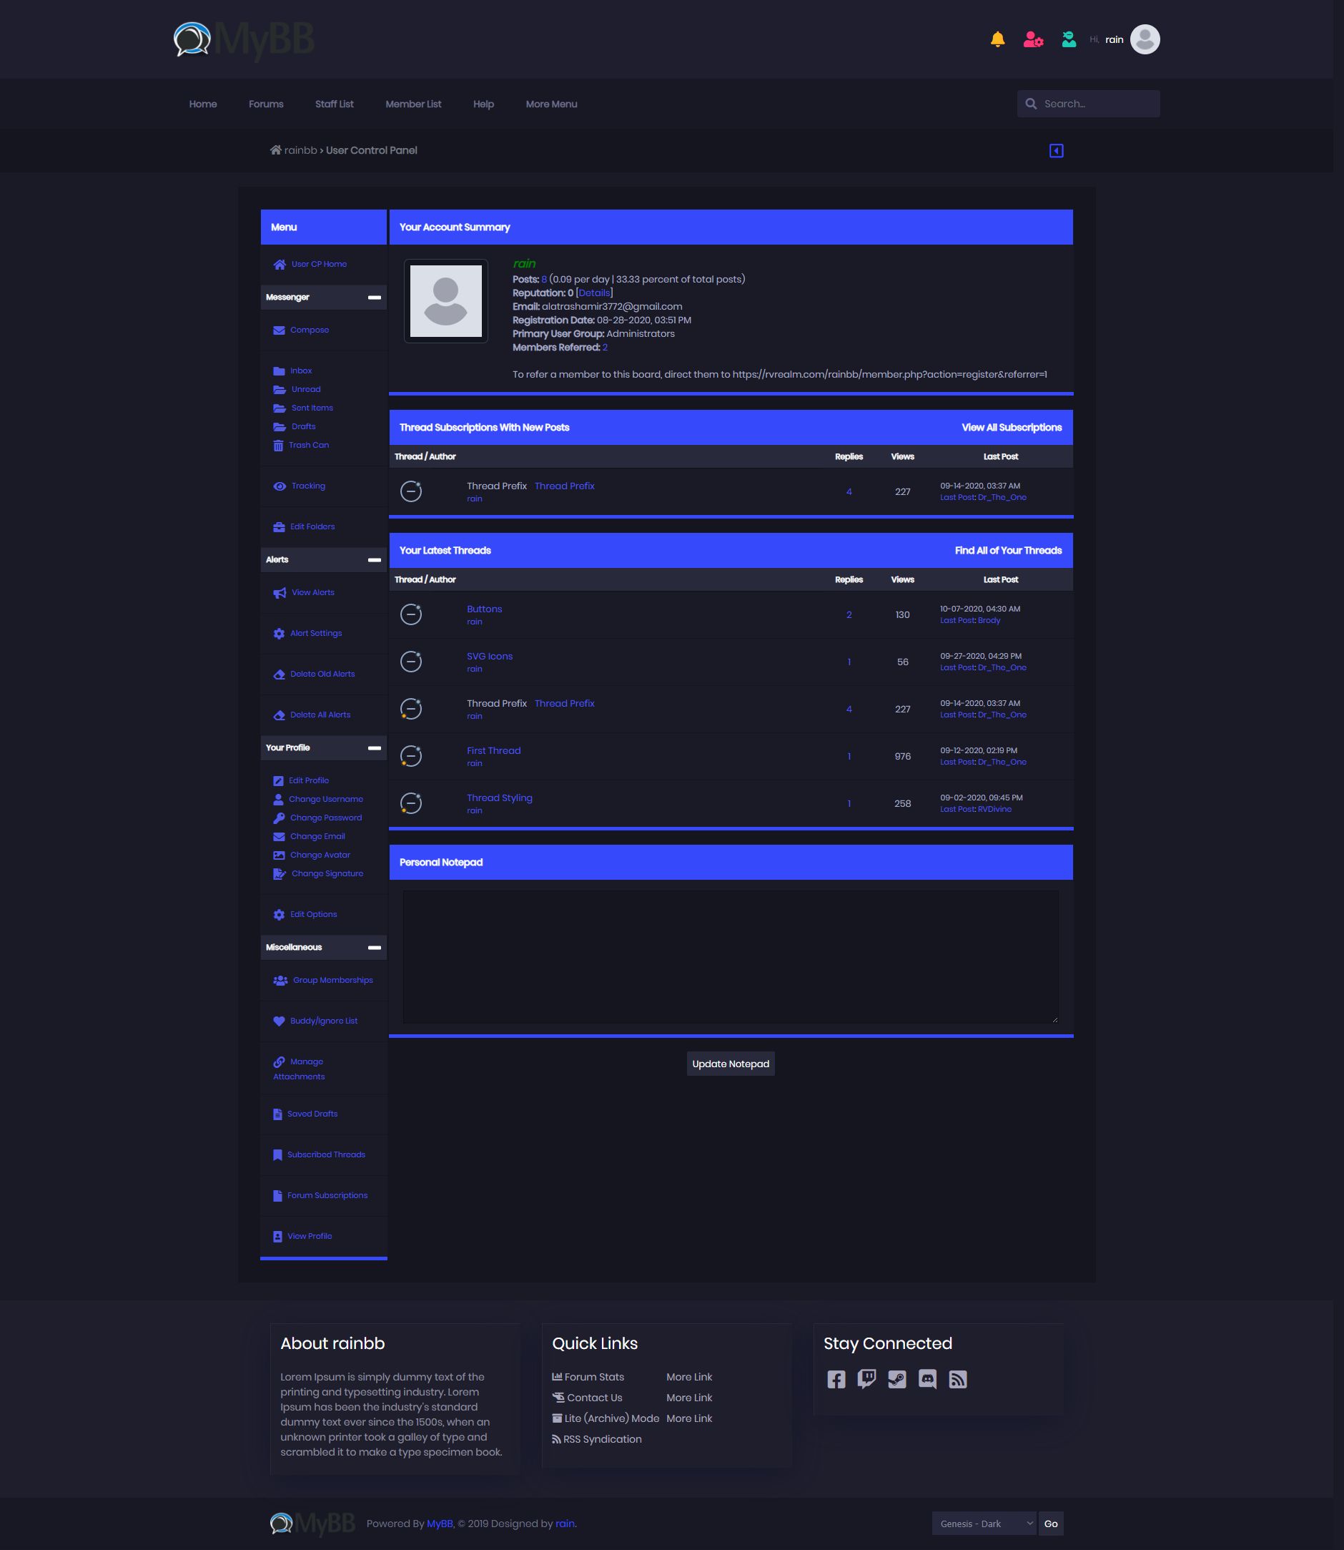1344x1550 pixels.
Task: Click the Go button beside theme selector
Action: click(x=1051, y=1524)
